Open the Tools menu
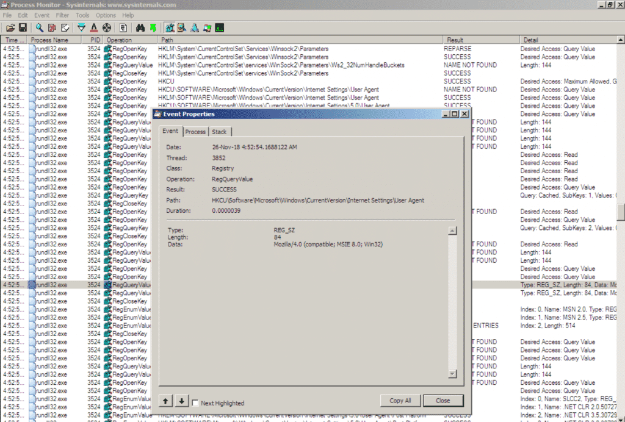 [x=82, y=15]
